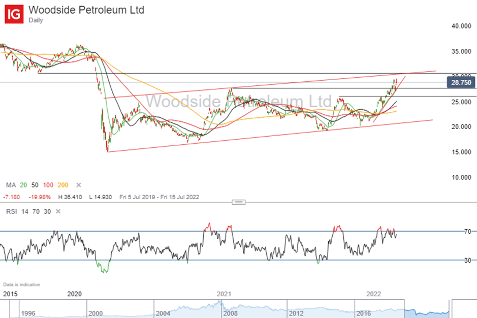Click the 35.000 price axis label

point(461,51)
